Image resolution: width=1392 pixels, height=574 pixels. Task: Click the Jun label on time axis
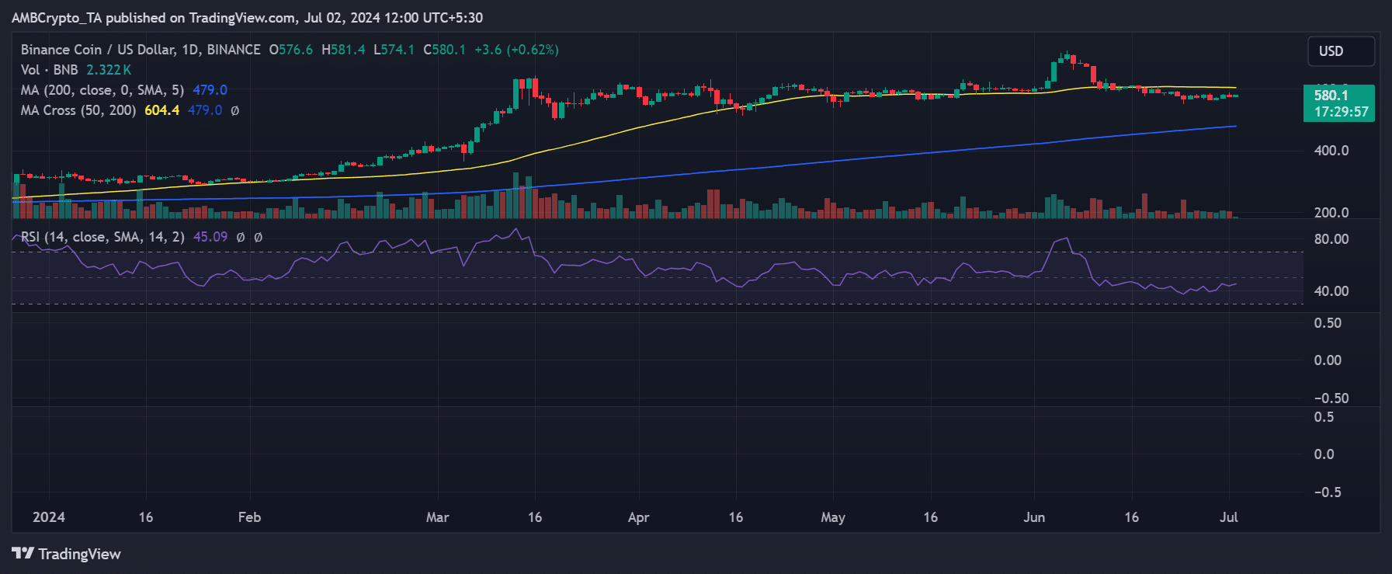pyautogui.click(x=1033, y=517)
